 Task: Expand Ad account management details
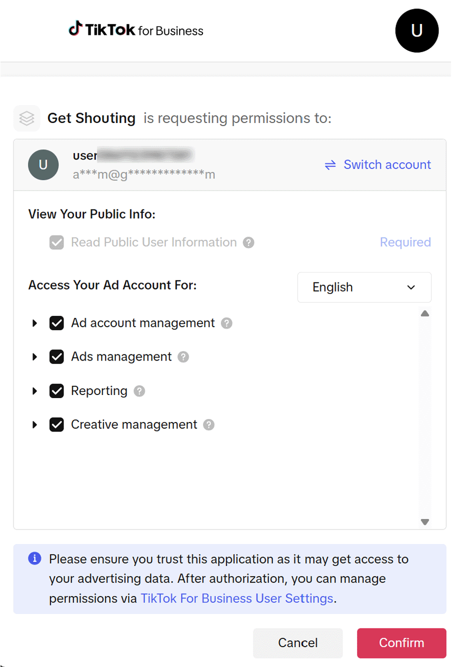click(34, 323)
